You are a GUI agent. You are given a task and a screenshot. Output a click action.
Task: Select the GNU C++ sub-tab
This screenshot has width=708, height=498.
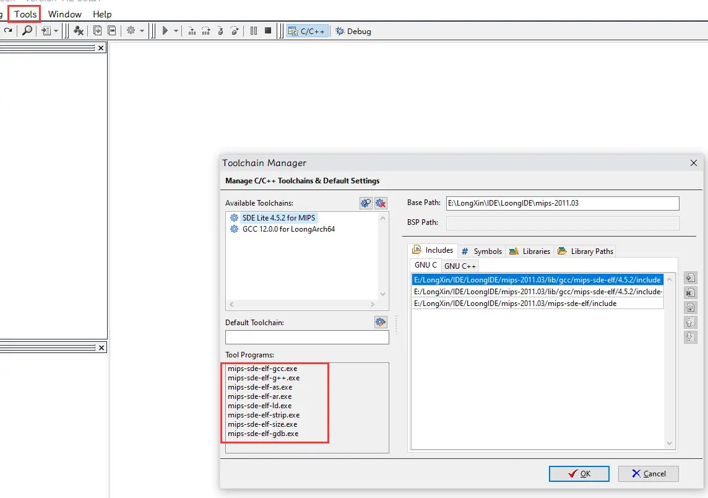(460, 266)
